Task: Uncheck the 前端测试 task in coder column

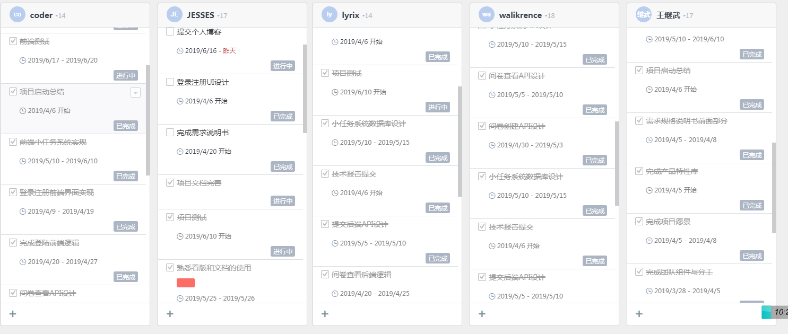Action: [13, 41]
